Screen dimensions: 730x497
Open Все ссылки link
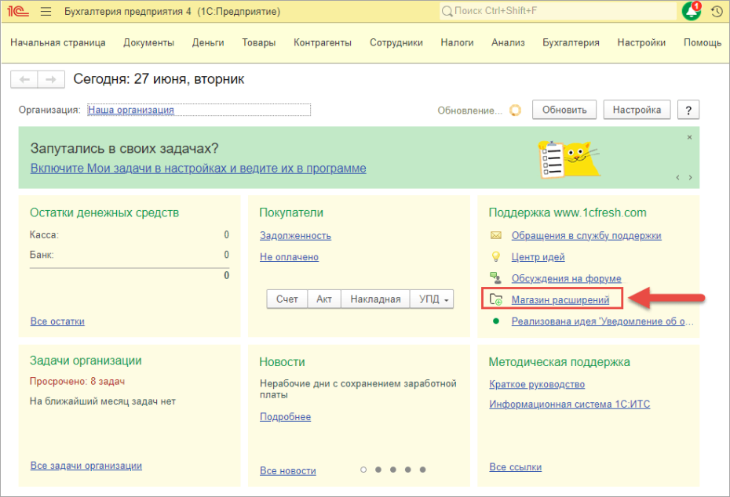516,467
